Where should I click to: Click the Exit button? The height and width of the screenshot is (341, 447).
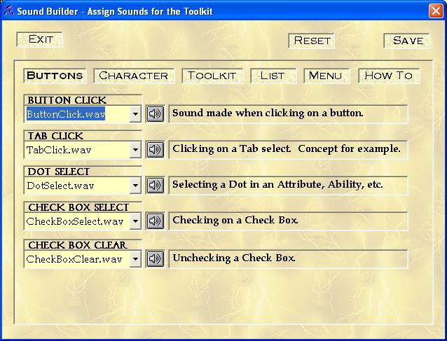[x=40, y=39]
